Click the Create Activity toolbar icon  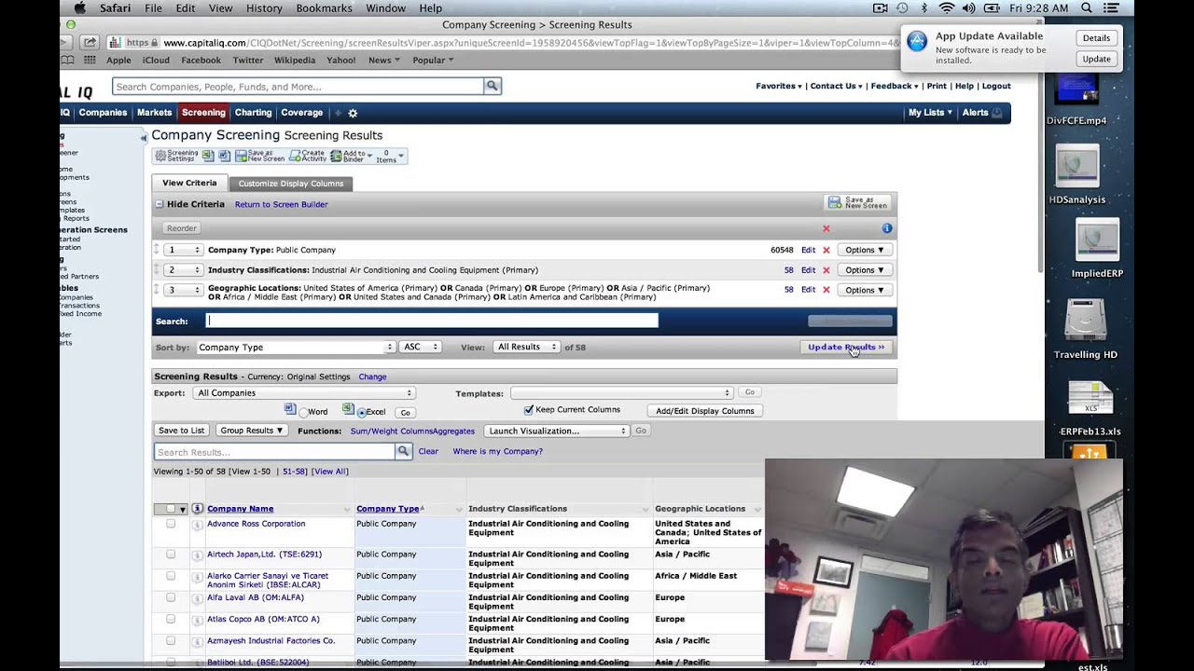coord(295,156)
